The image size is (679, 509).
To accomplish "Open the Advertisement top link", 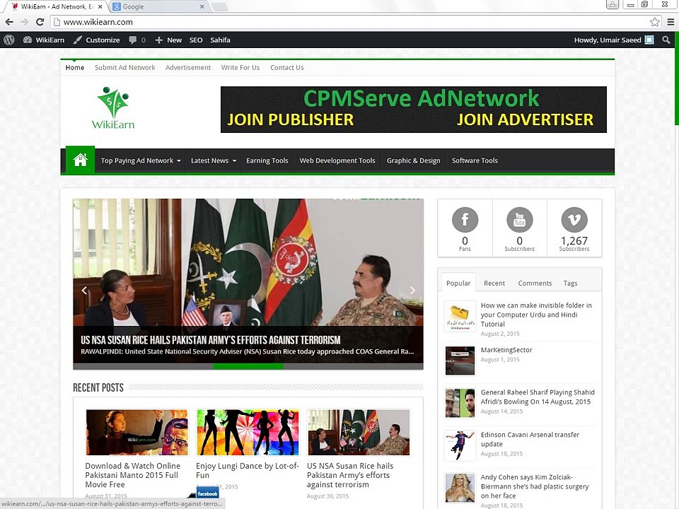I will pyautogui.click(x=188, y=68).
